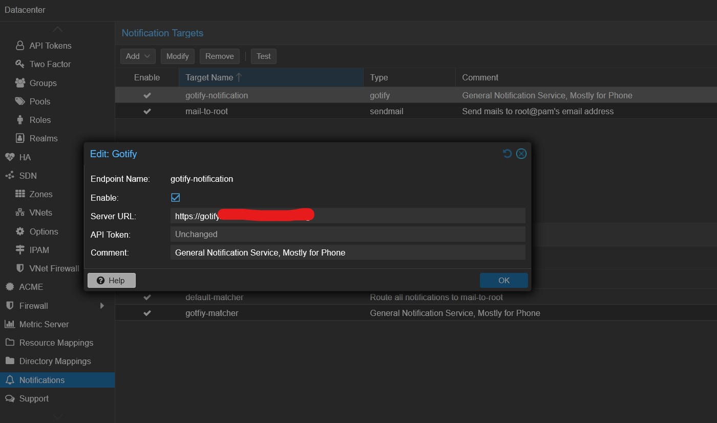Click the Comment column header
This screenshot has width=717, height=423.
click(586, 77)
